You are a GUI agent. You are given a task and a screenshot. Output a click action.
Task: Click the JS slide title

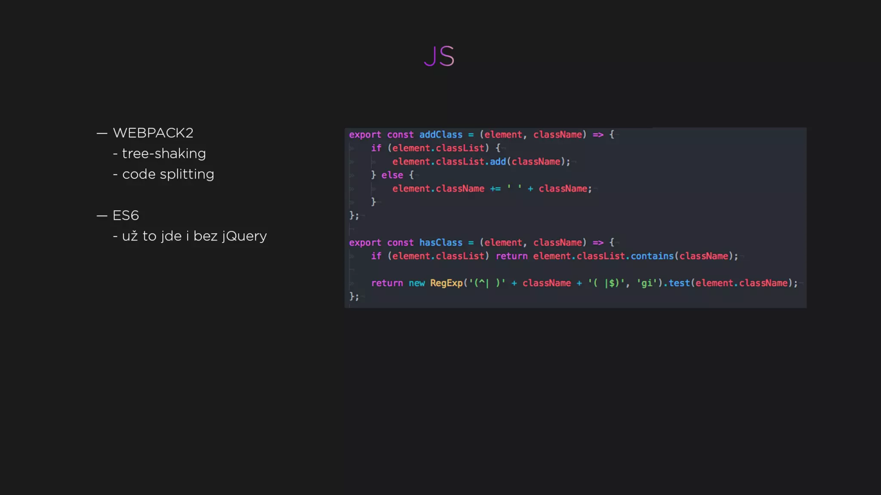(x=439, y=56)
